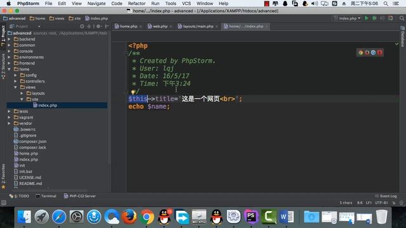Image resolution: width=406 pixels, height=228 pixels.
Task: Open the Terminal tool window
Action: 46,196
